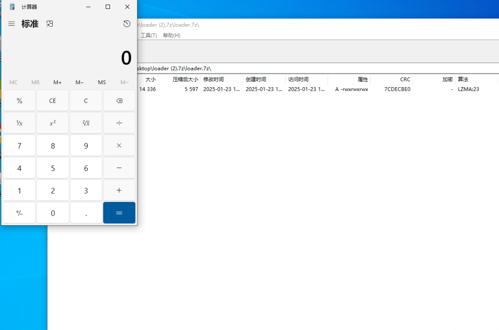Select the size cell 14 336
The image size is (499, 330).
pos(148,89)
